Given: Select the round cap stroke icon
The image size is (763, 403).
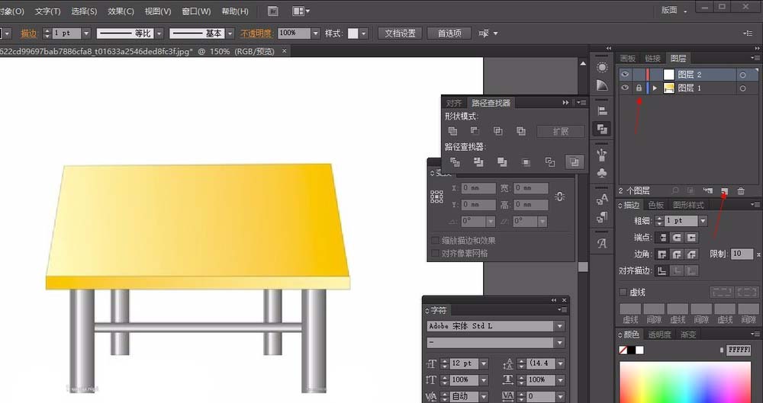Looking at the screenshot, I should tap(677, 237).
